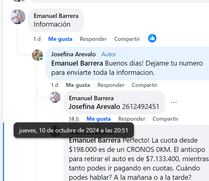
Task: Open the 1 d timestamp under Información comment
Action: point(37,39)
